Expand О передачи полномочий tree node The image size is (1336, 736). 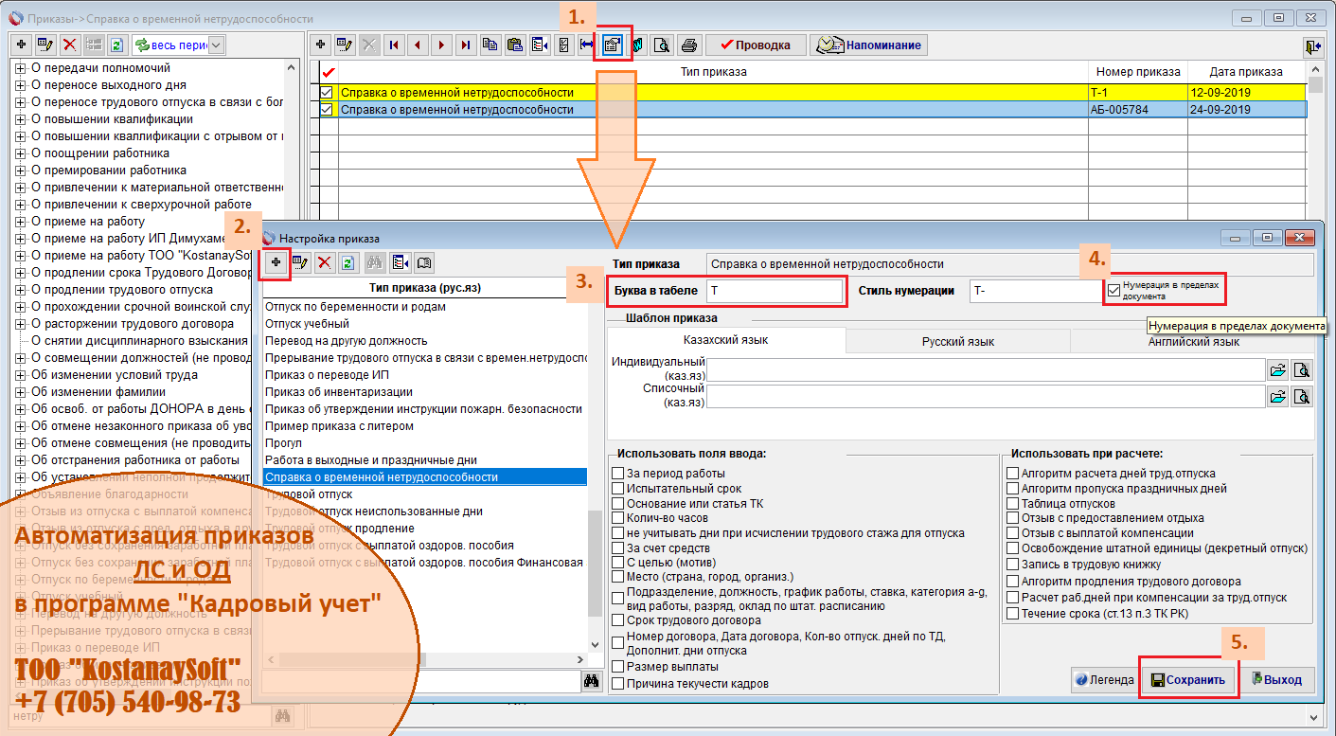pos(20,68)
